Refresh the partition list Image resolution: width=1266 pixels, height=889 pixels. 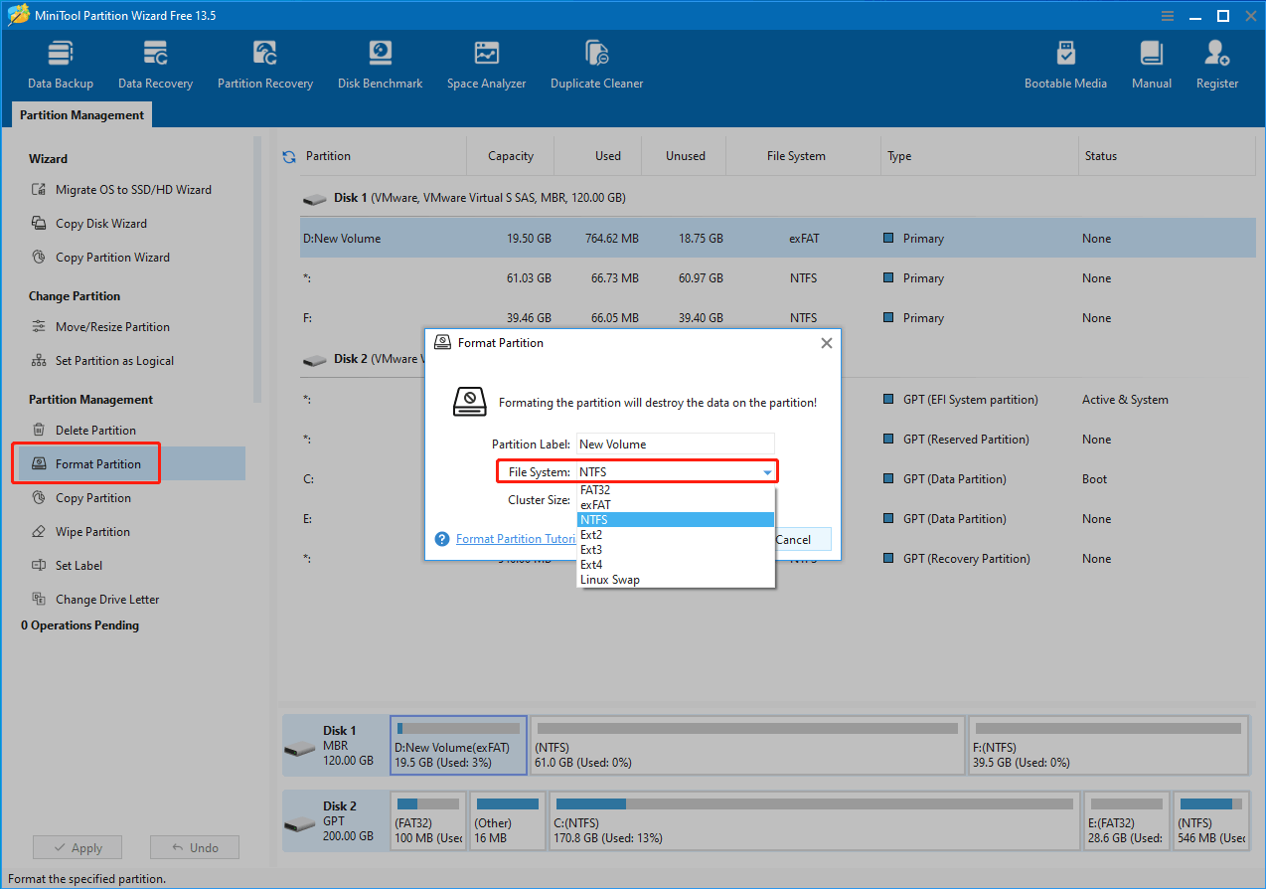pyautogui.click(x=288, y=155)
